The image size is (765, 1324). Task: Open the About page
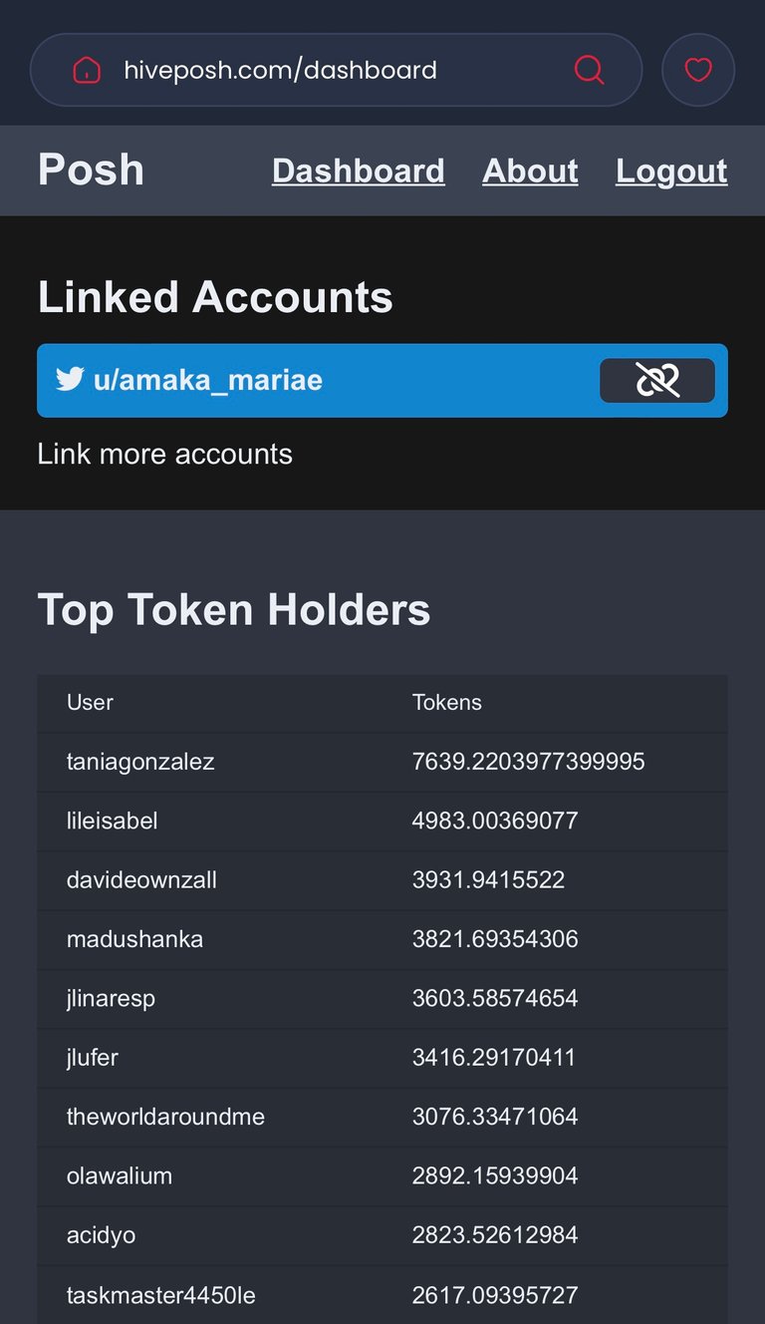(x=530, y=170)
